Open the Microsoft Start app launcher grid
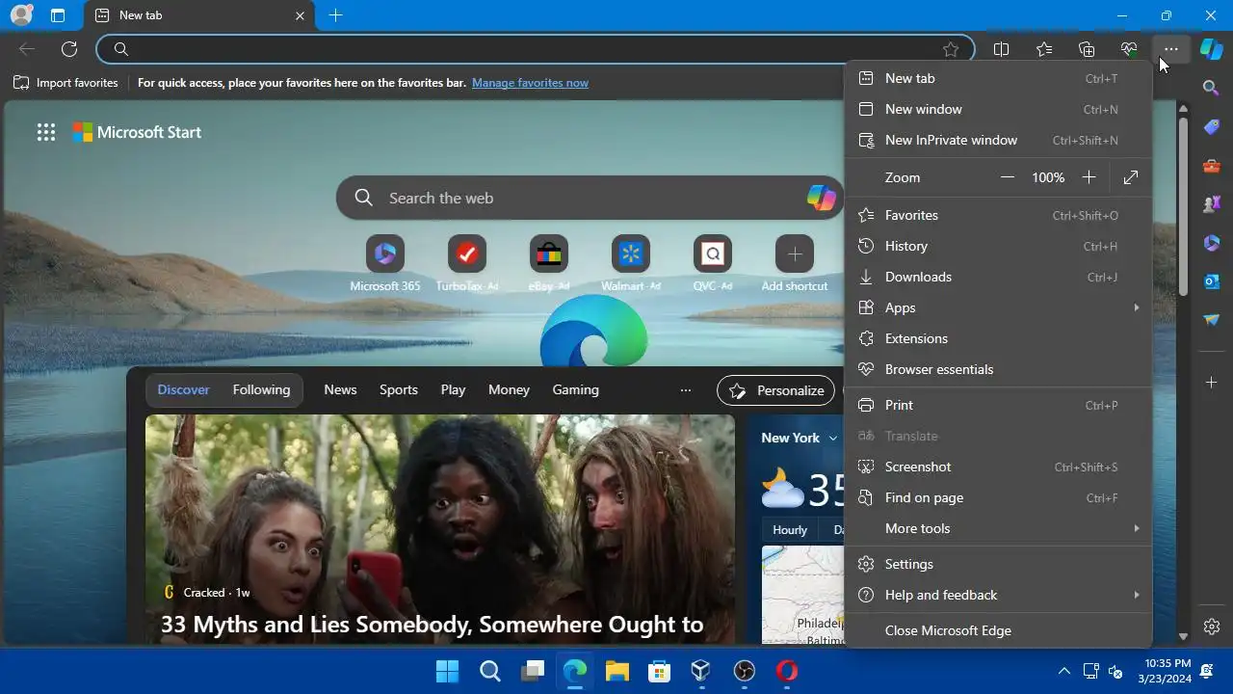This screenshot has width=1233, height=694. coord(46,132)
